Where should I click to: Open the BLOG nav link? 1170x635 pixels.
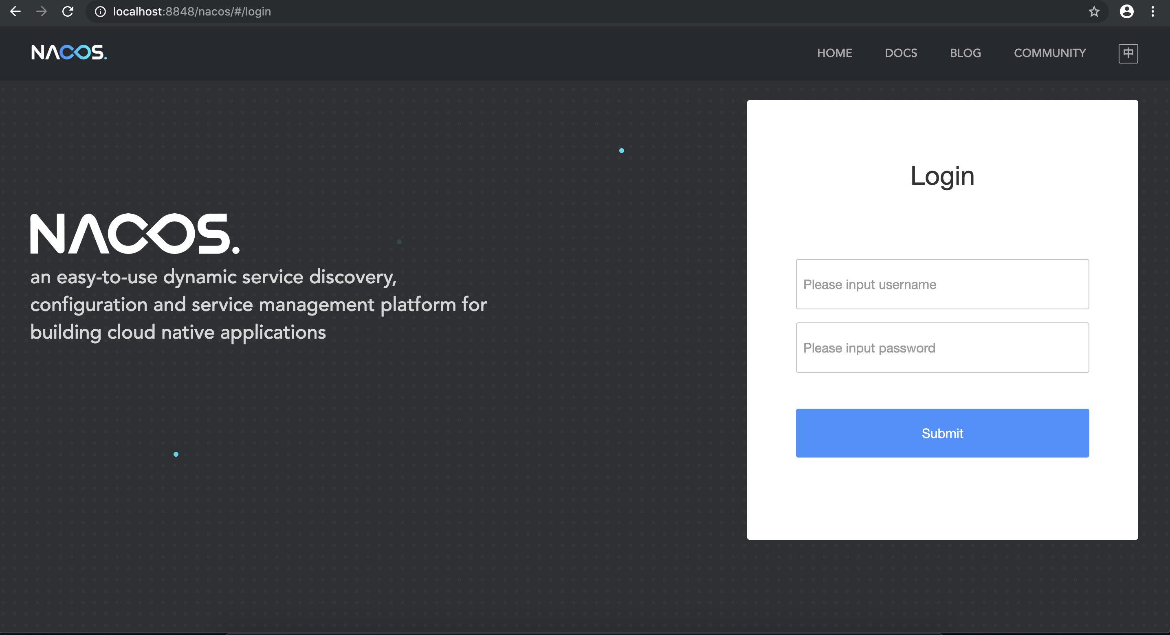965,53
